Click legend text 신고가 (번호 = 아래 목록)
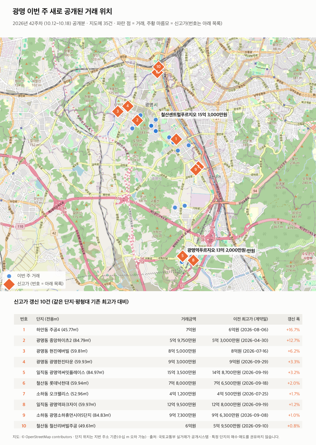316x445 pixels. (40, 284)
